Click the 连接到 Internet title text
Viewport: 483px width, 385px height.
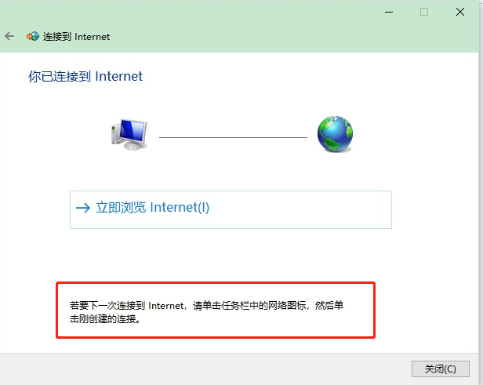(x=76, y=37)
